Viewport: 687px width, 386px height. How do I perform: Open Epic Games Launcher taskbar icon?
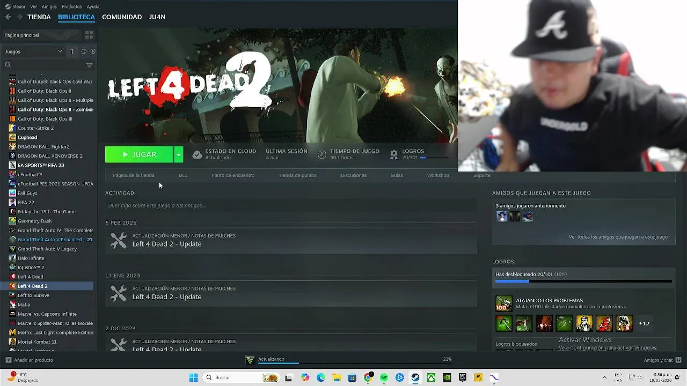pos(462,377)
